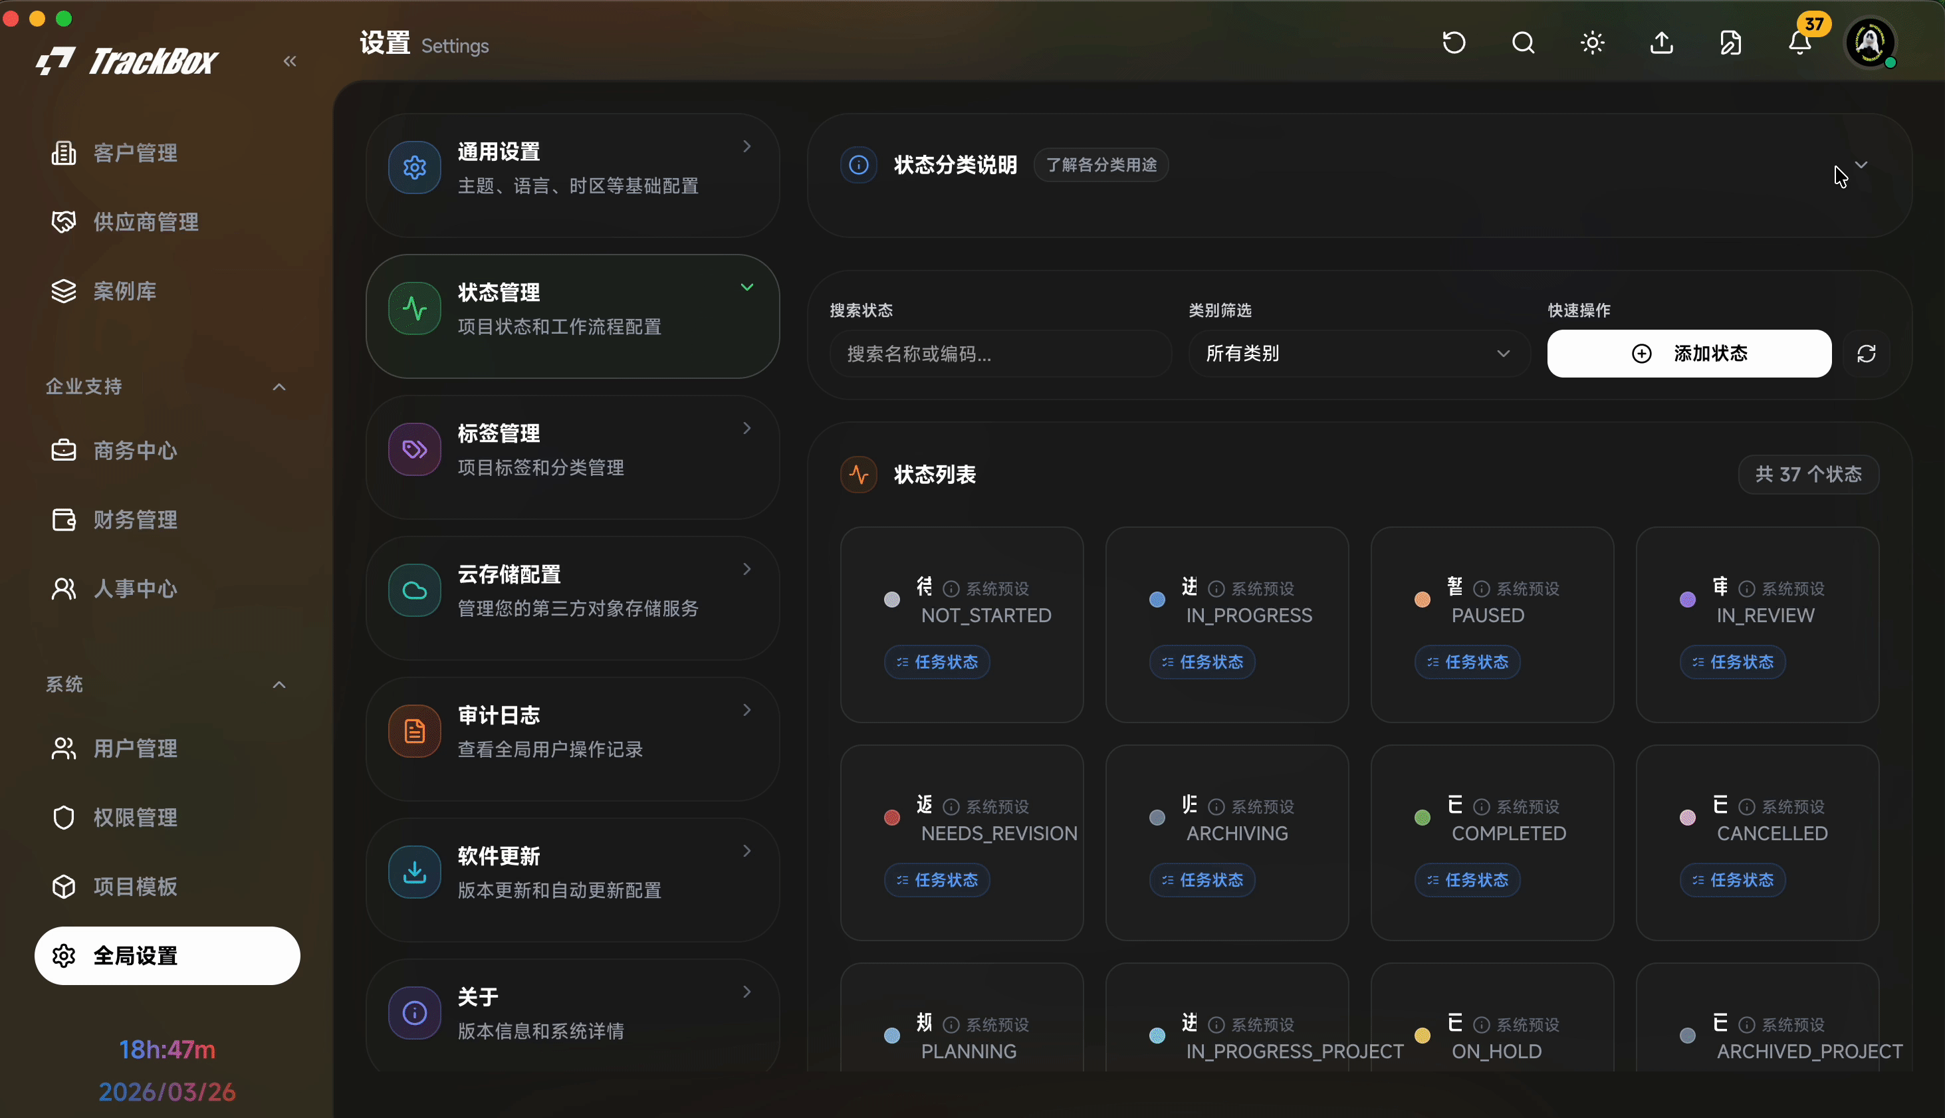
Task: Open notifications bell with 37 badge
Action: click(1800, 43)
